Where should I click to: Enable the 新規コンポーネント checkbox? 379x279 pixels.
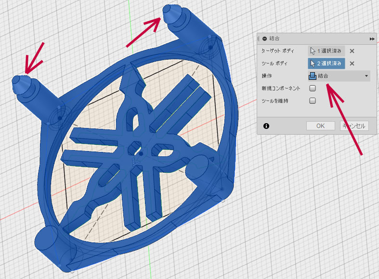(x=313, y=89)
